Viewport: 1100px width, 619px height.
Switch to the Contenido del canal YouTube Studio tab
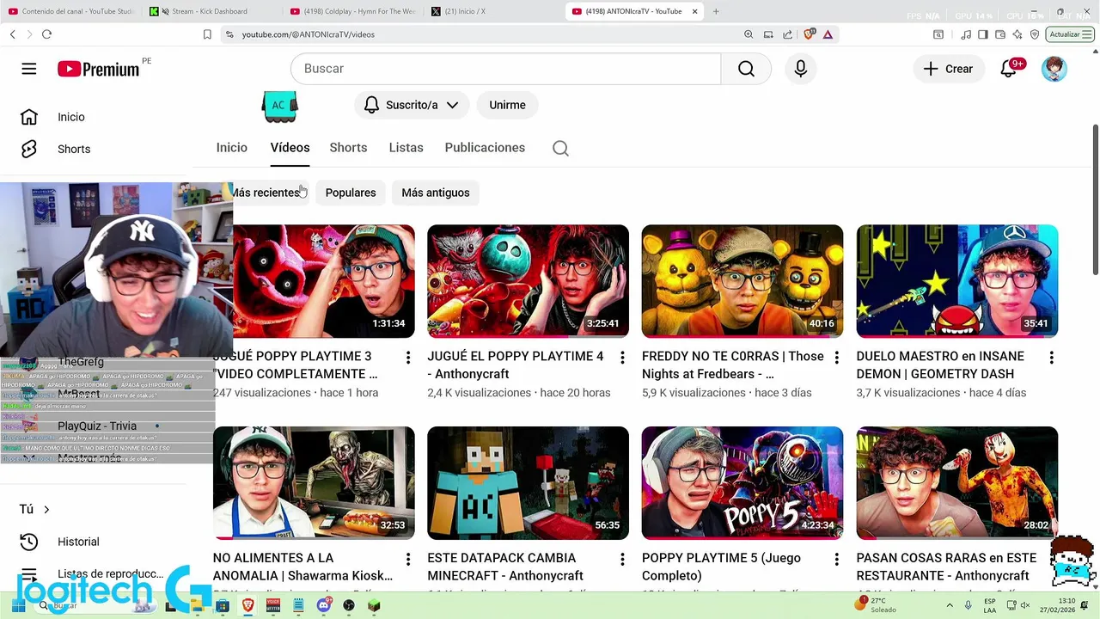pos(70,11)
